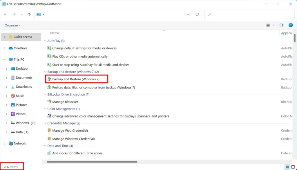Collapse the This PC node
The width and height of the screenshot is (297, 170).
click(x=5, y=59)
